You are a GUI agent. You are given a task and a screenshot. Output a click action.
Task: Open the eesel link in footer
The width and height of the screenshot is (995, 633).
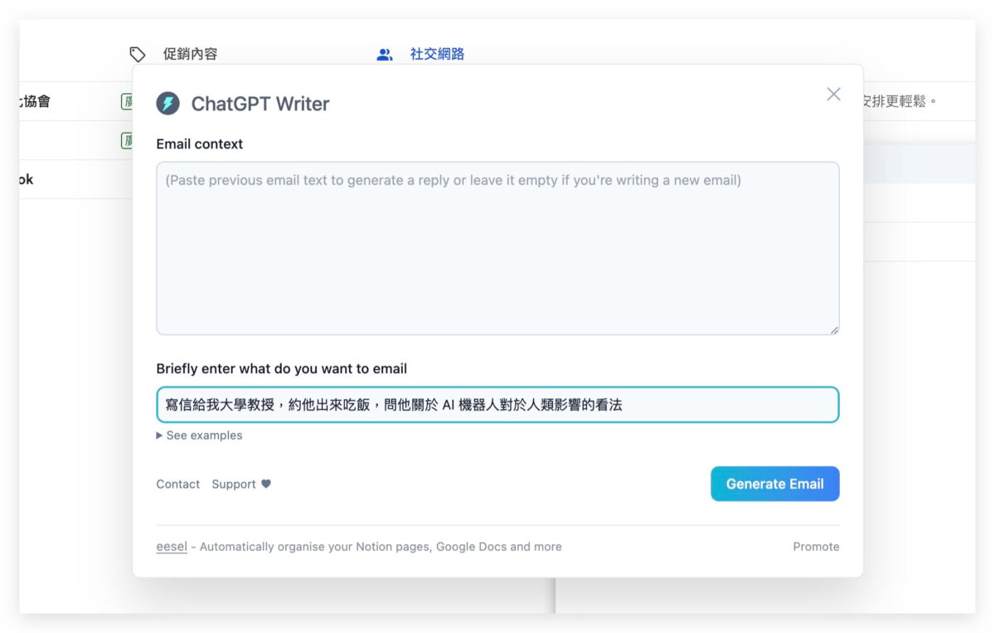(172, 547)
